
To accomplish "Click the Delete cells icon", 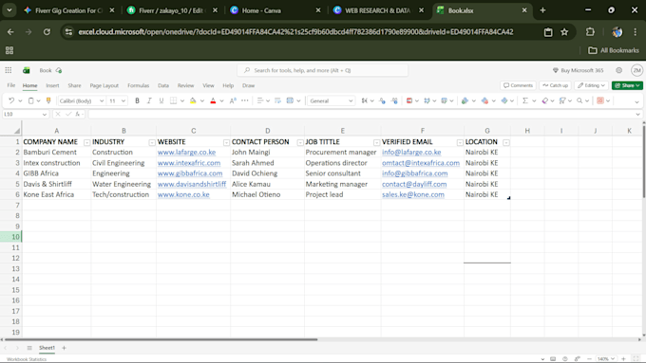I will [x=484, y=100].
